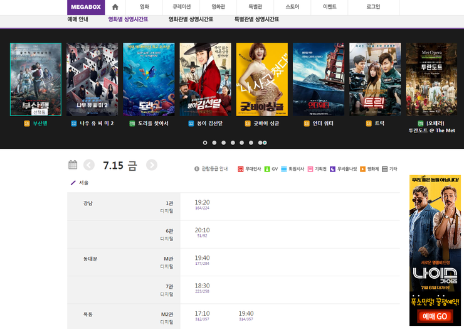Go to the previous date arrow

coord(89,165)
